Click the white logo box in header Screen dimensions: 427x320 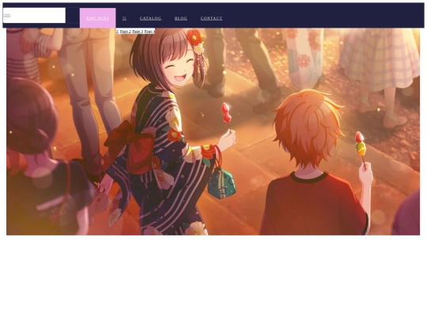[34, 15]
